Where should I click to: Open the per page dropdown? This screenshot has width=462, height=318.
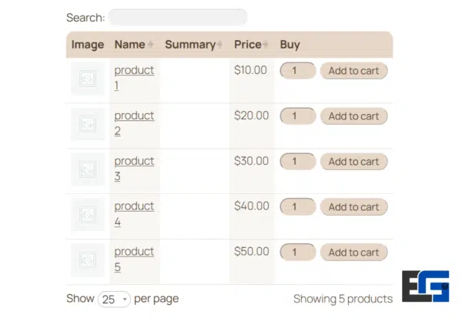click(x=115, y=299)
